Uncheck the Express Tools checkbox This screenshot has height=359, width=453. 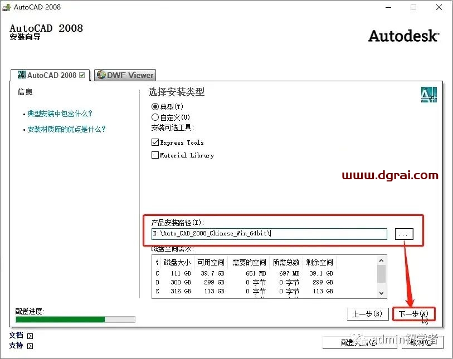(x=155, y=142)
